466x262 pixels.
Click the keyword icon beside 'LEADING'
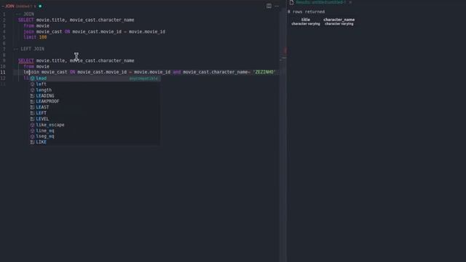32,95
